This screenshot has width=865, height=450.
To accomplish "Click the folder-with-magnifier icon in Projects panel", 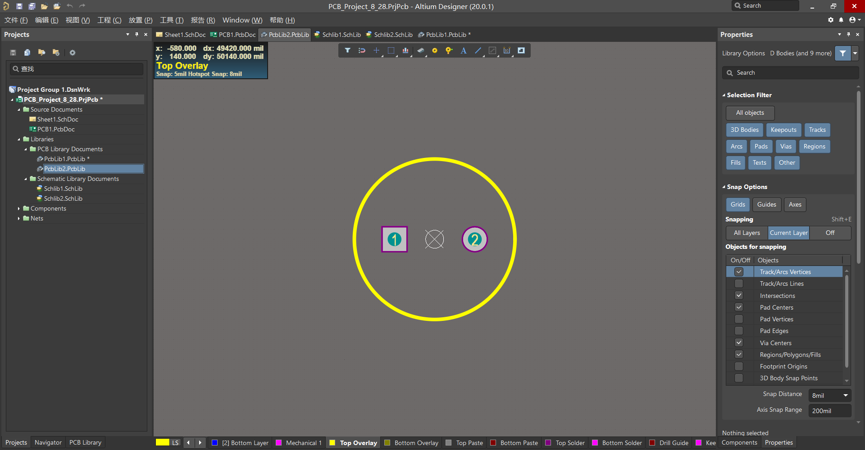I will (x=41, y=53).
